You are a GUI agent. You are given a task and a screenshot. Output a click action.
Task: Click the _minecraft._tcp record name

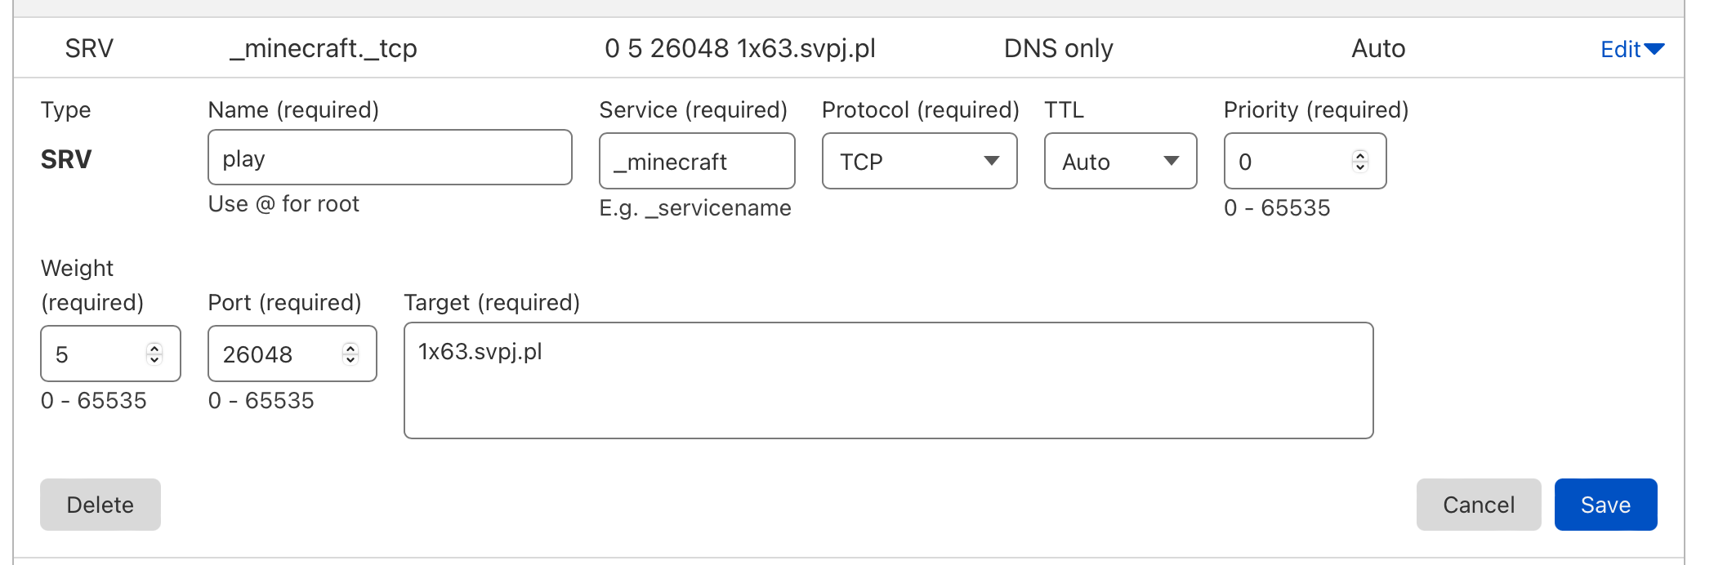click(x=324, y=49)
